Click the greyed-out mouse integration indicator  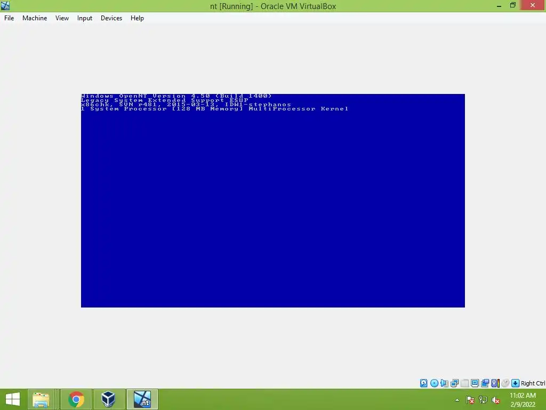click(505, 383)
